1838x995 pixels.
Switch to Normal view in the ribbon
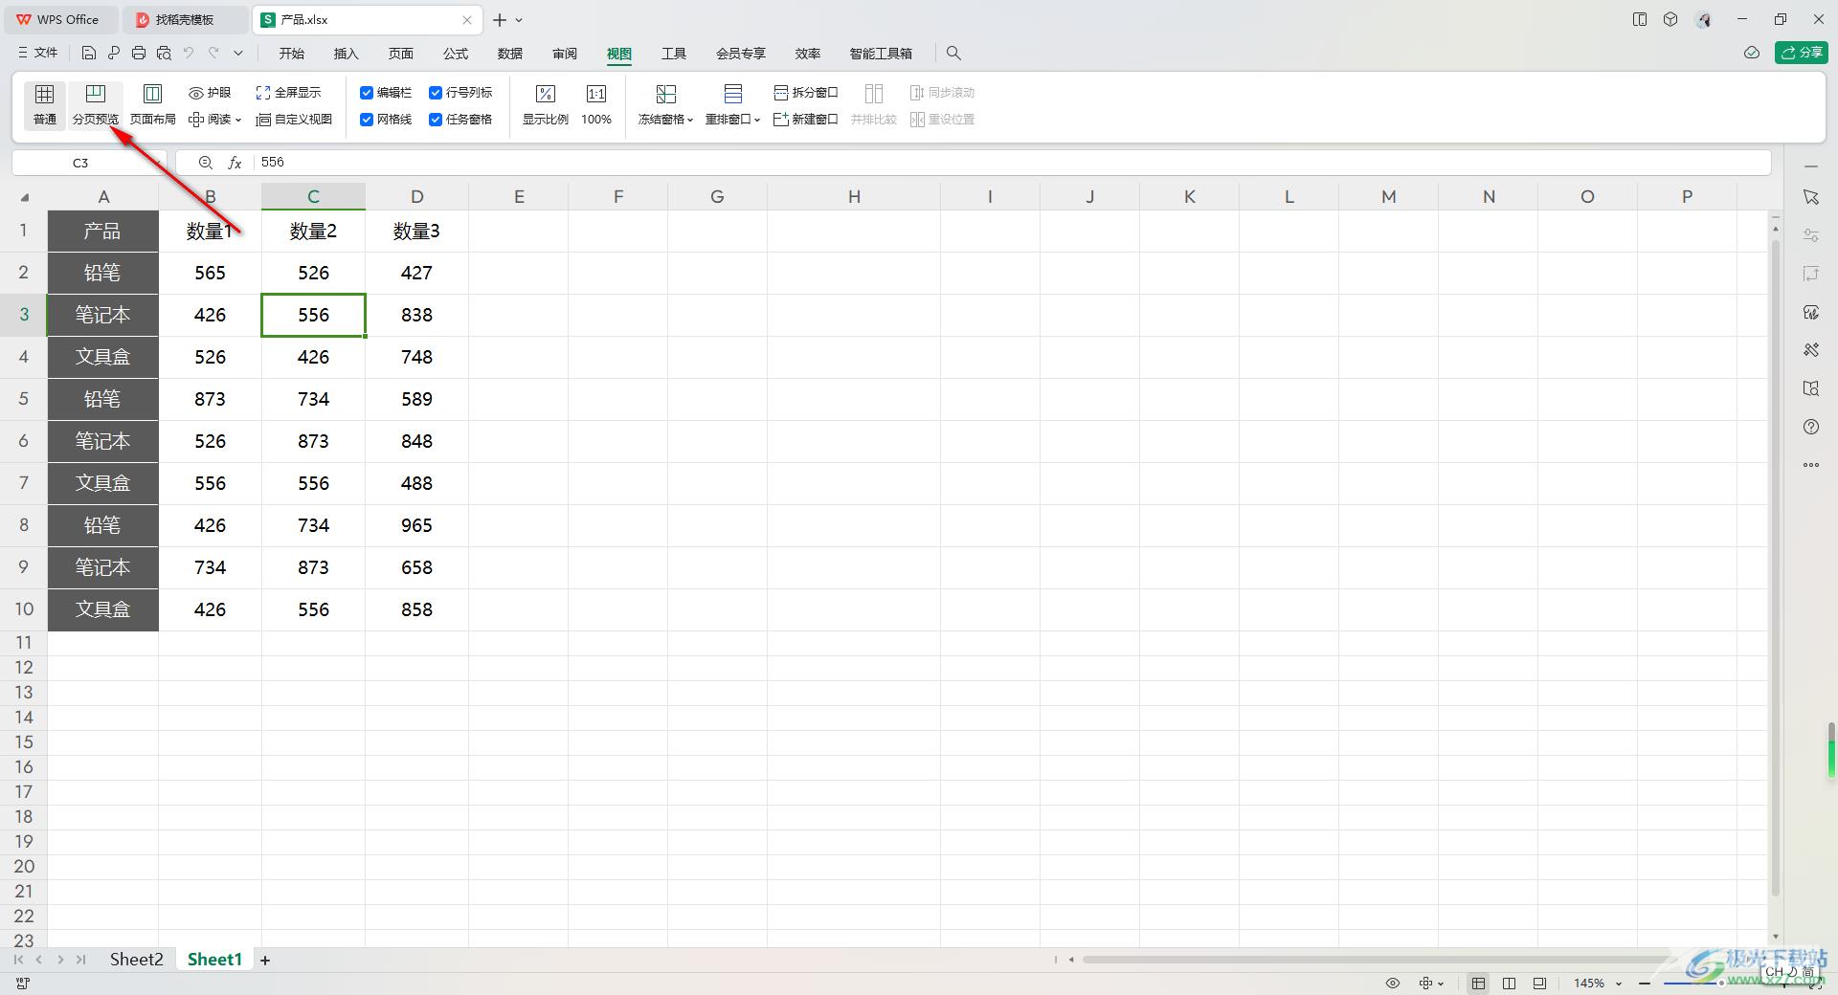point(44,104)
